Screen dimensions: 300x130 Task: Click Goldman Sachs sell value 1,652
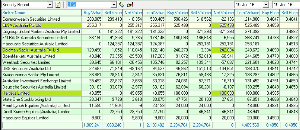click(113, 50)
